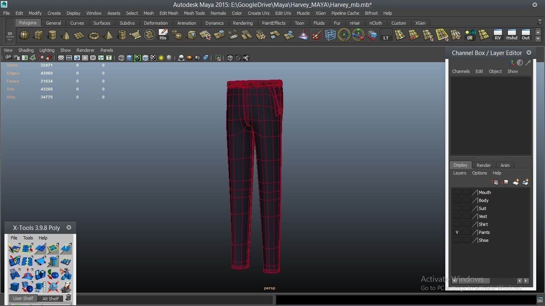Create a polygon cone from shelf
545x306 pixels.
click(66, 35)
